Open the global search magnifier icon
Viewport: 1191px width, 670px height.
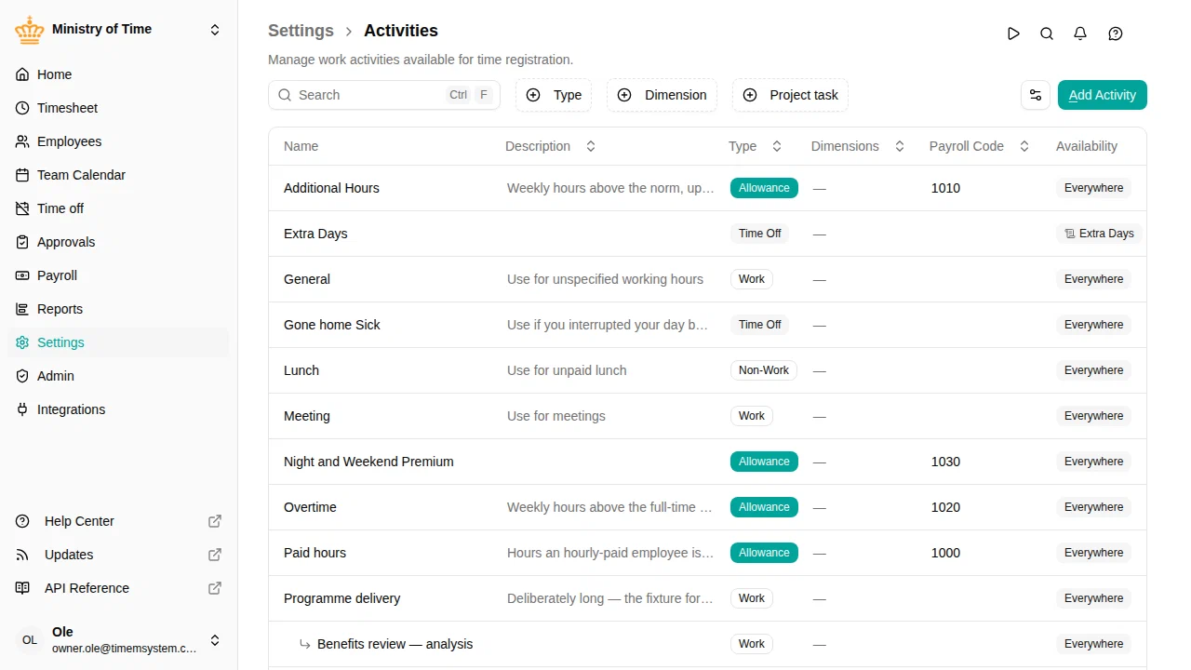point(1047,33)
